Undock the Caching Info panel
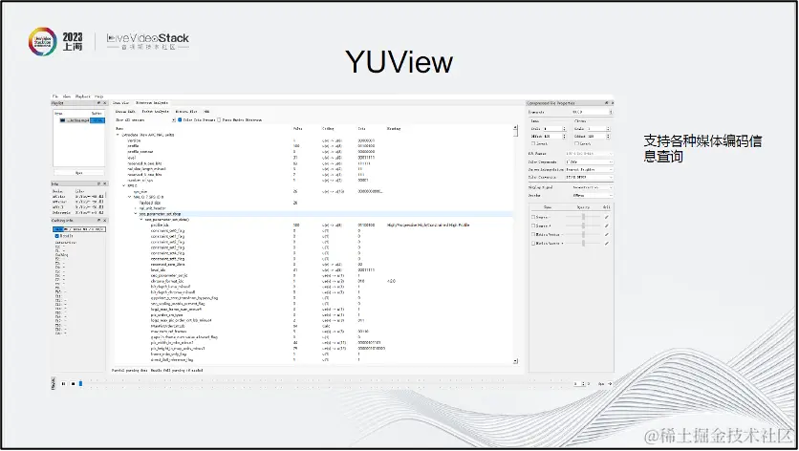 (98, 220)
